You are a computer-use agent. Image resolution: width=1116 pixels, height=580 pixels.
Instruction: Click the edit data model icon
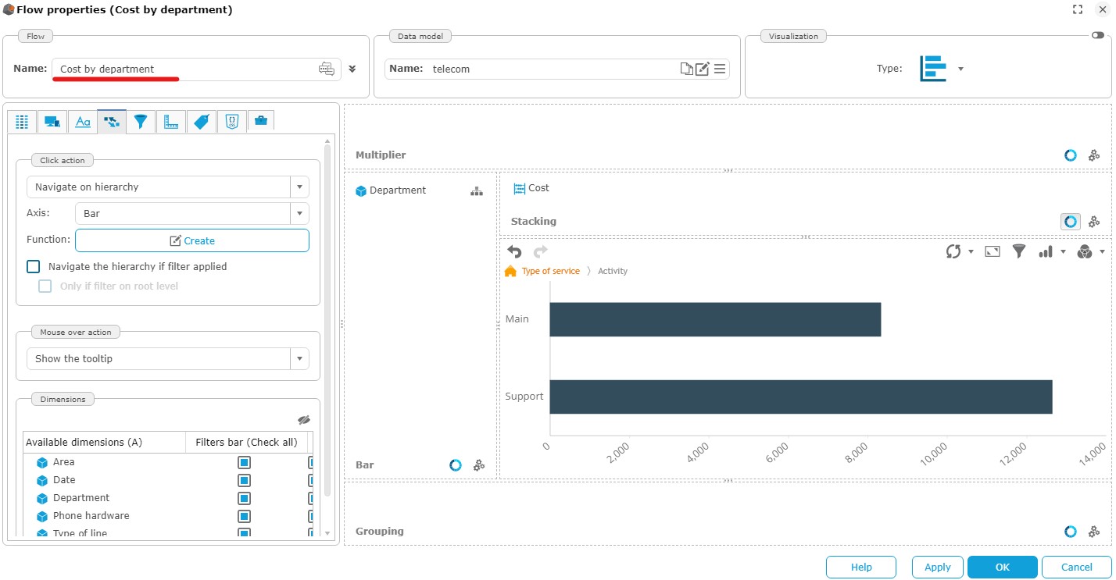(x=702, y=69)
